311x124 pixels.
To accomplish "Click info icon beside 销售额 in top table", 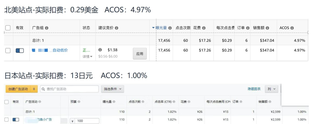I will click(x=267, y=28).
